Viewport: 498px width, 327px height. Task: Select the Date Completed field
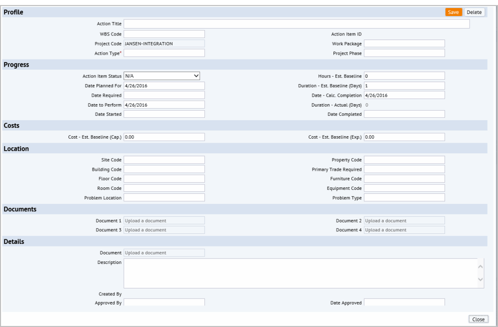click(404, 114)
